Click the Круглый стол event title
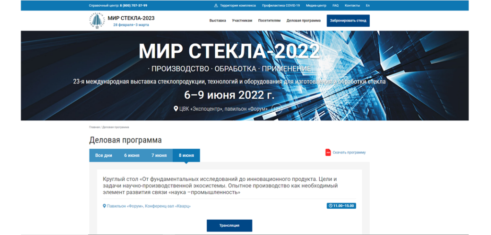Screen dimensions: 491x235 [221, 186]
